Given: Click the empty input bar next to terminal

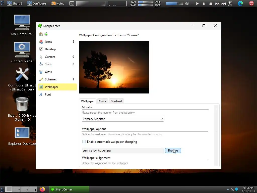Looking at the screenshot, I should pyautogui.click(x=91, y=4).
